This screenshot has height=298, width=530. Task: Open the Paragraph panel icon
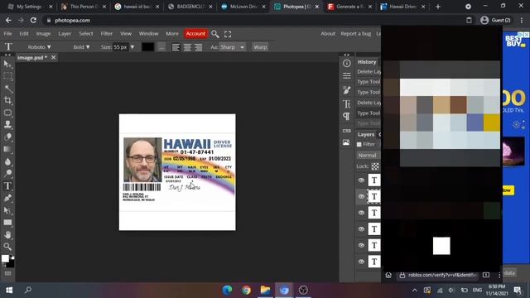point(346,117)
